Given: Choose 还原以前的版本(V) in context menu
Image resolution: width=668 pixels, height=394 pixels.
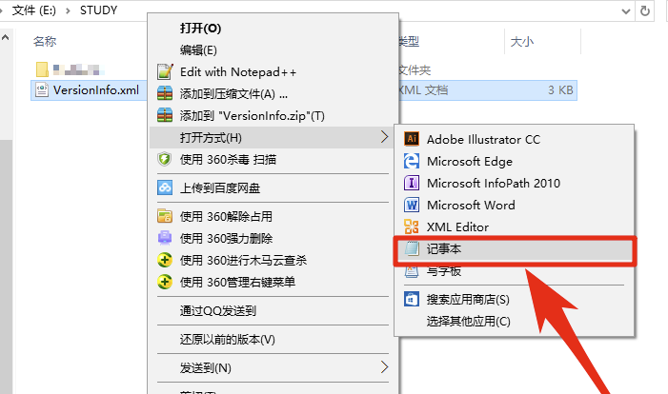Looking at the screenshot, I should (227, 339).
